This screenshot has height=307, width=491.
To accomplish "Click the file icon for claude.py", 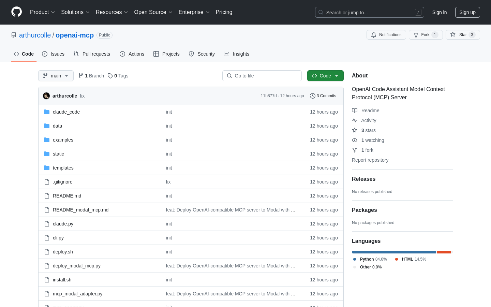I will click(47, 224).
